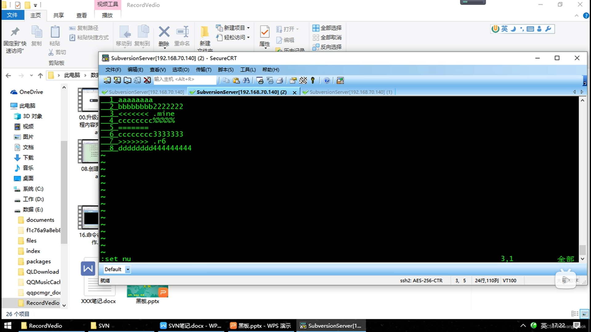Screen dimensions: 591x332
Task: Toggle IME moon half-width mode icon
Action: [x=513, y=29]
